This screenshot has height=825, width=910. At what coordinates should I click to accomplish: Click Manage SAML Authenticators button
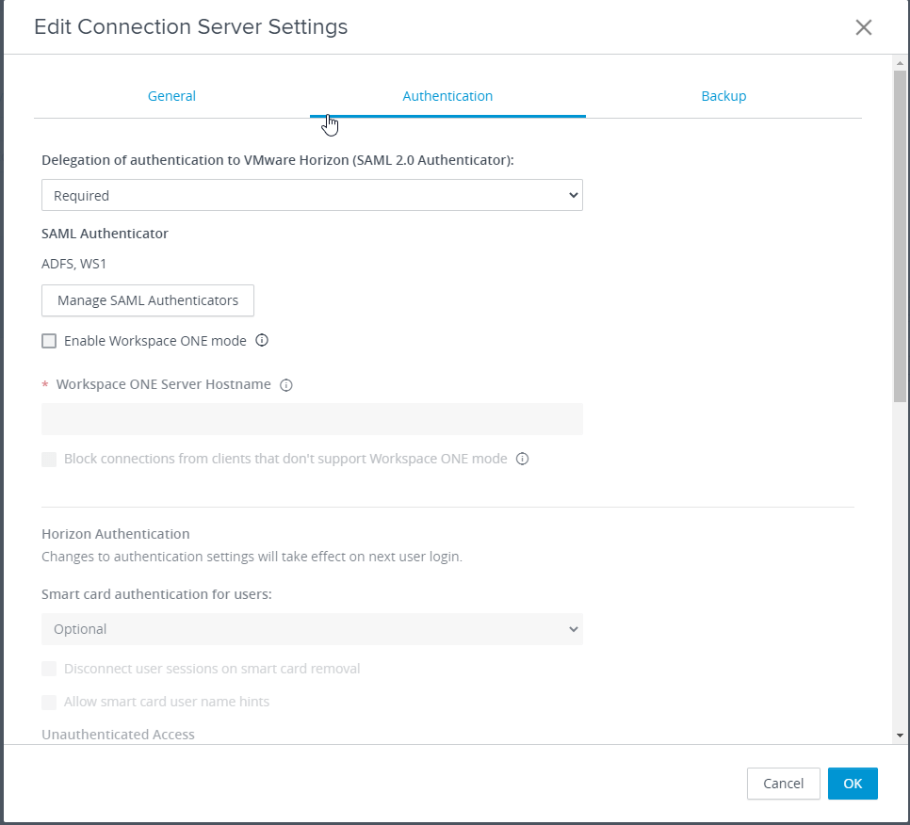[148, 300]
